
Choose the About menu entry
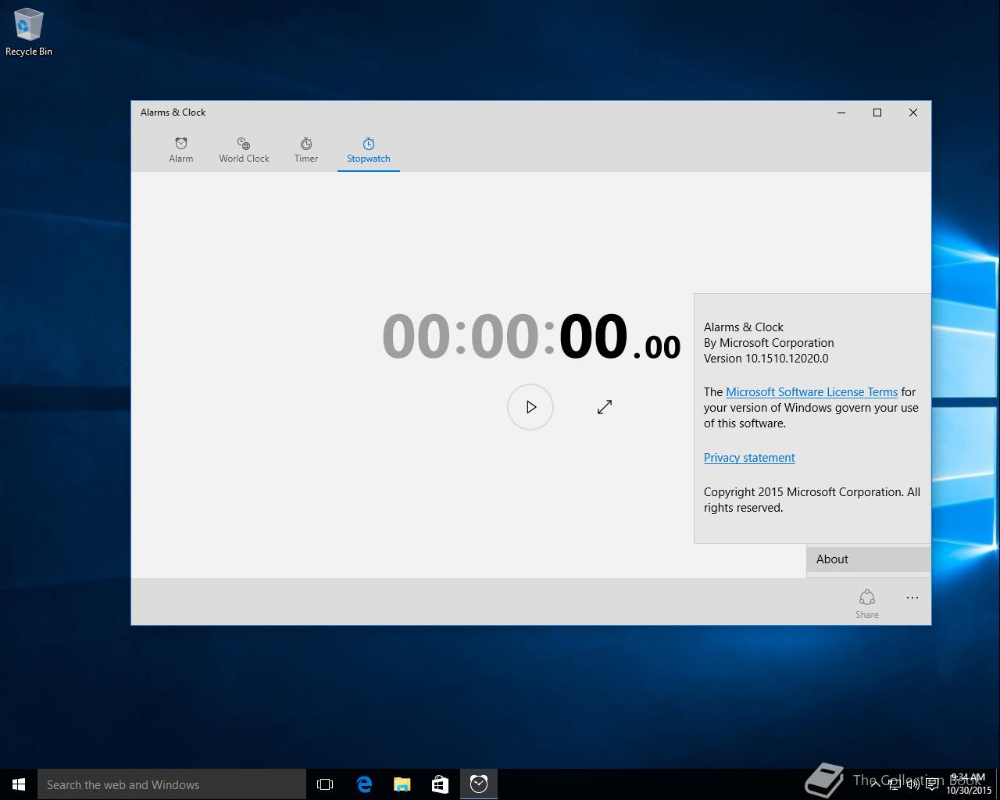(x=869, y=559)
